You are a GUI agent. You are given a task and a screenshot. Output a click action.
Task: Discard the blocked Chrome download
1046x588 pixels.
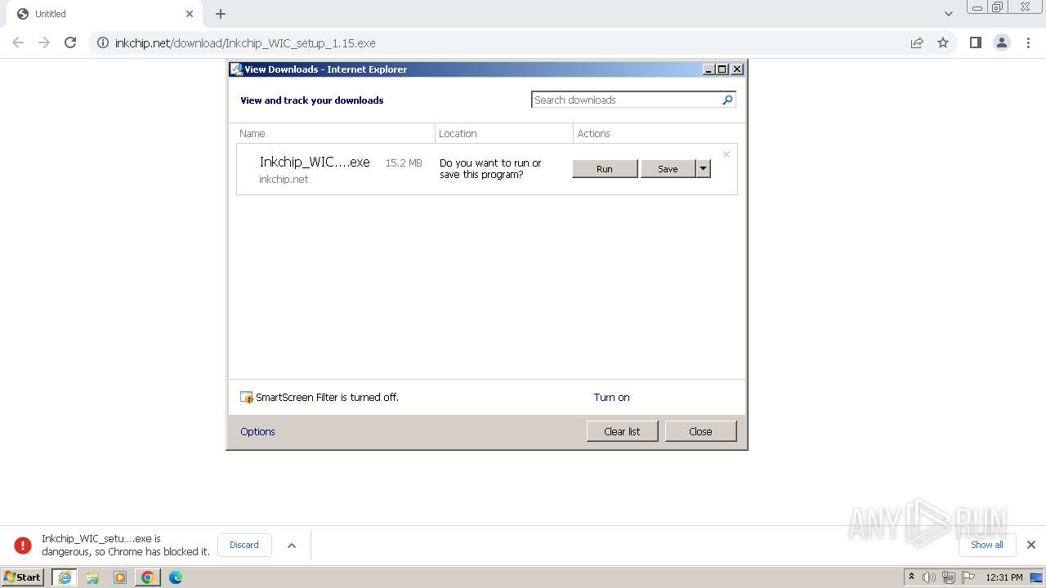pyautogui.click(x=244, y=545)
